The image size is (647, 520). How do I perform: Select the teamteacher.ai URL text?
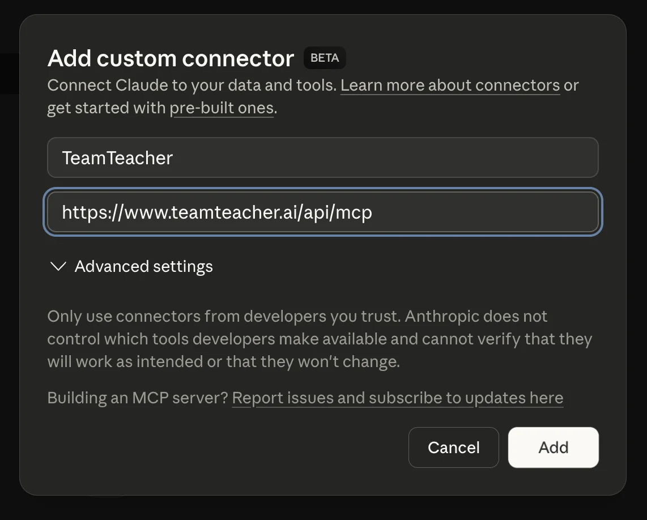[217, 212]
